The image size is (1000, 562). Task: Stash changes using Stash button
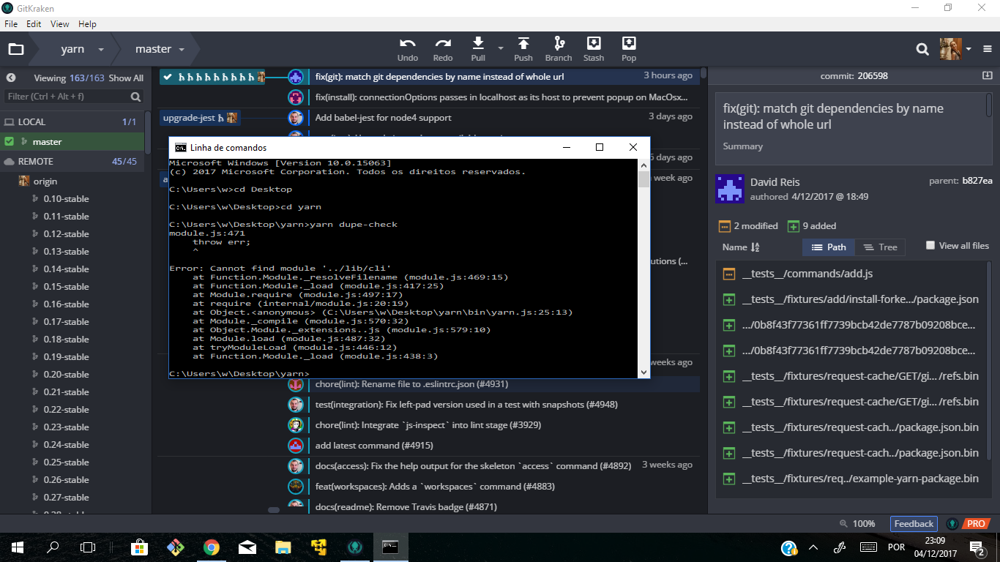tap(594, 49)
